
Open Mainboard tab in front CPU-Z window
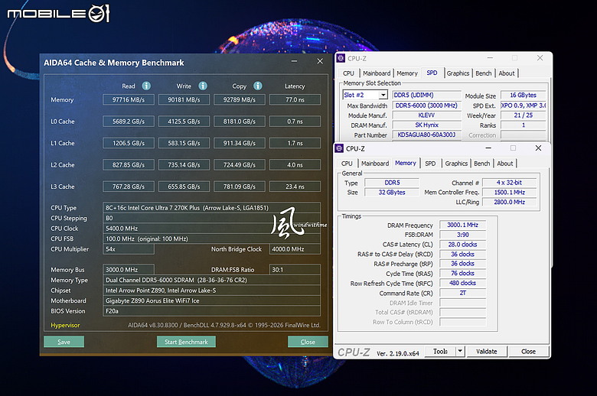coord(375,163)
